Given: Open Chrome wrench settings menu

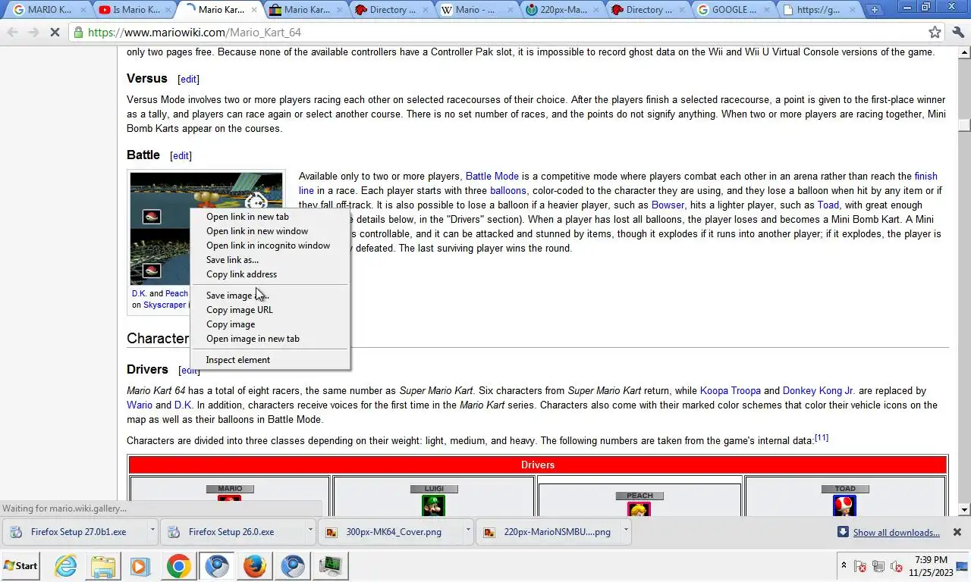Looking at the screenshot, I should (957, 33).
